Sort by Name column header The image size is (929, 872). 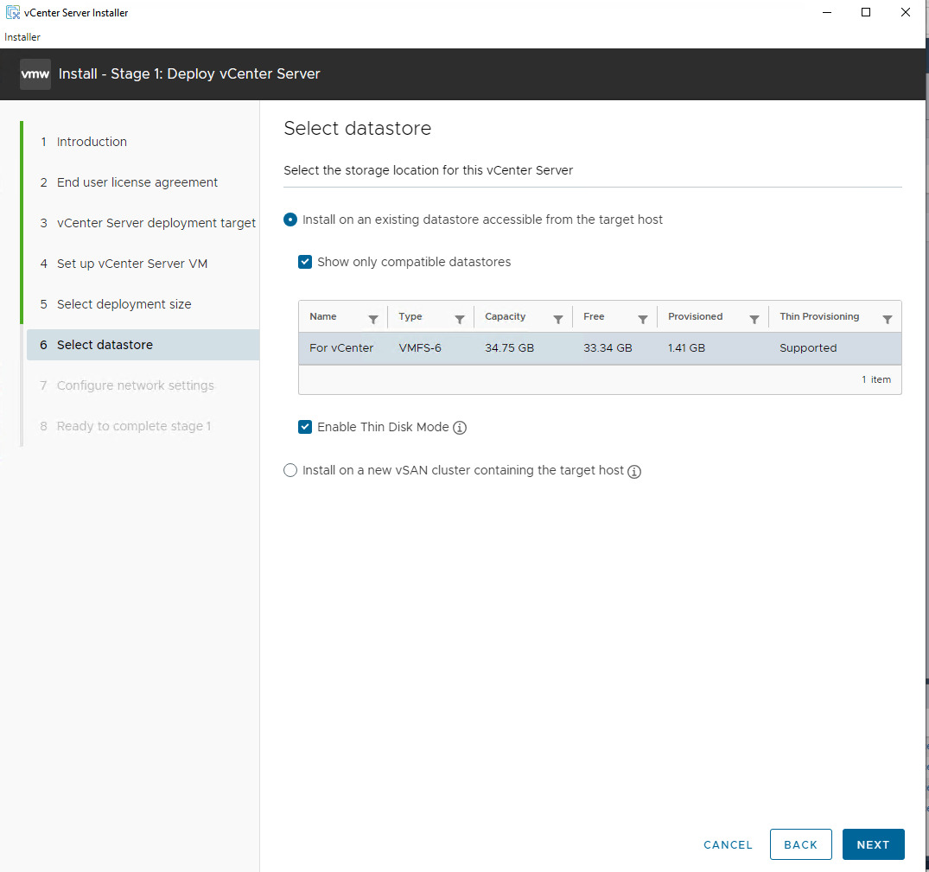click(323, 316)
